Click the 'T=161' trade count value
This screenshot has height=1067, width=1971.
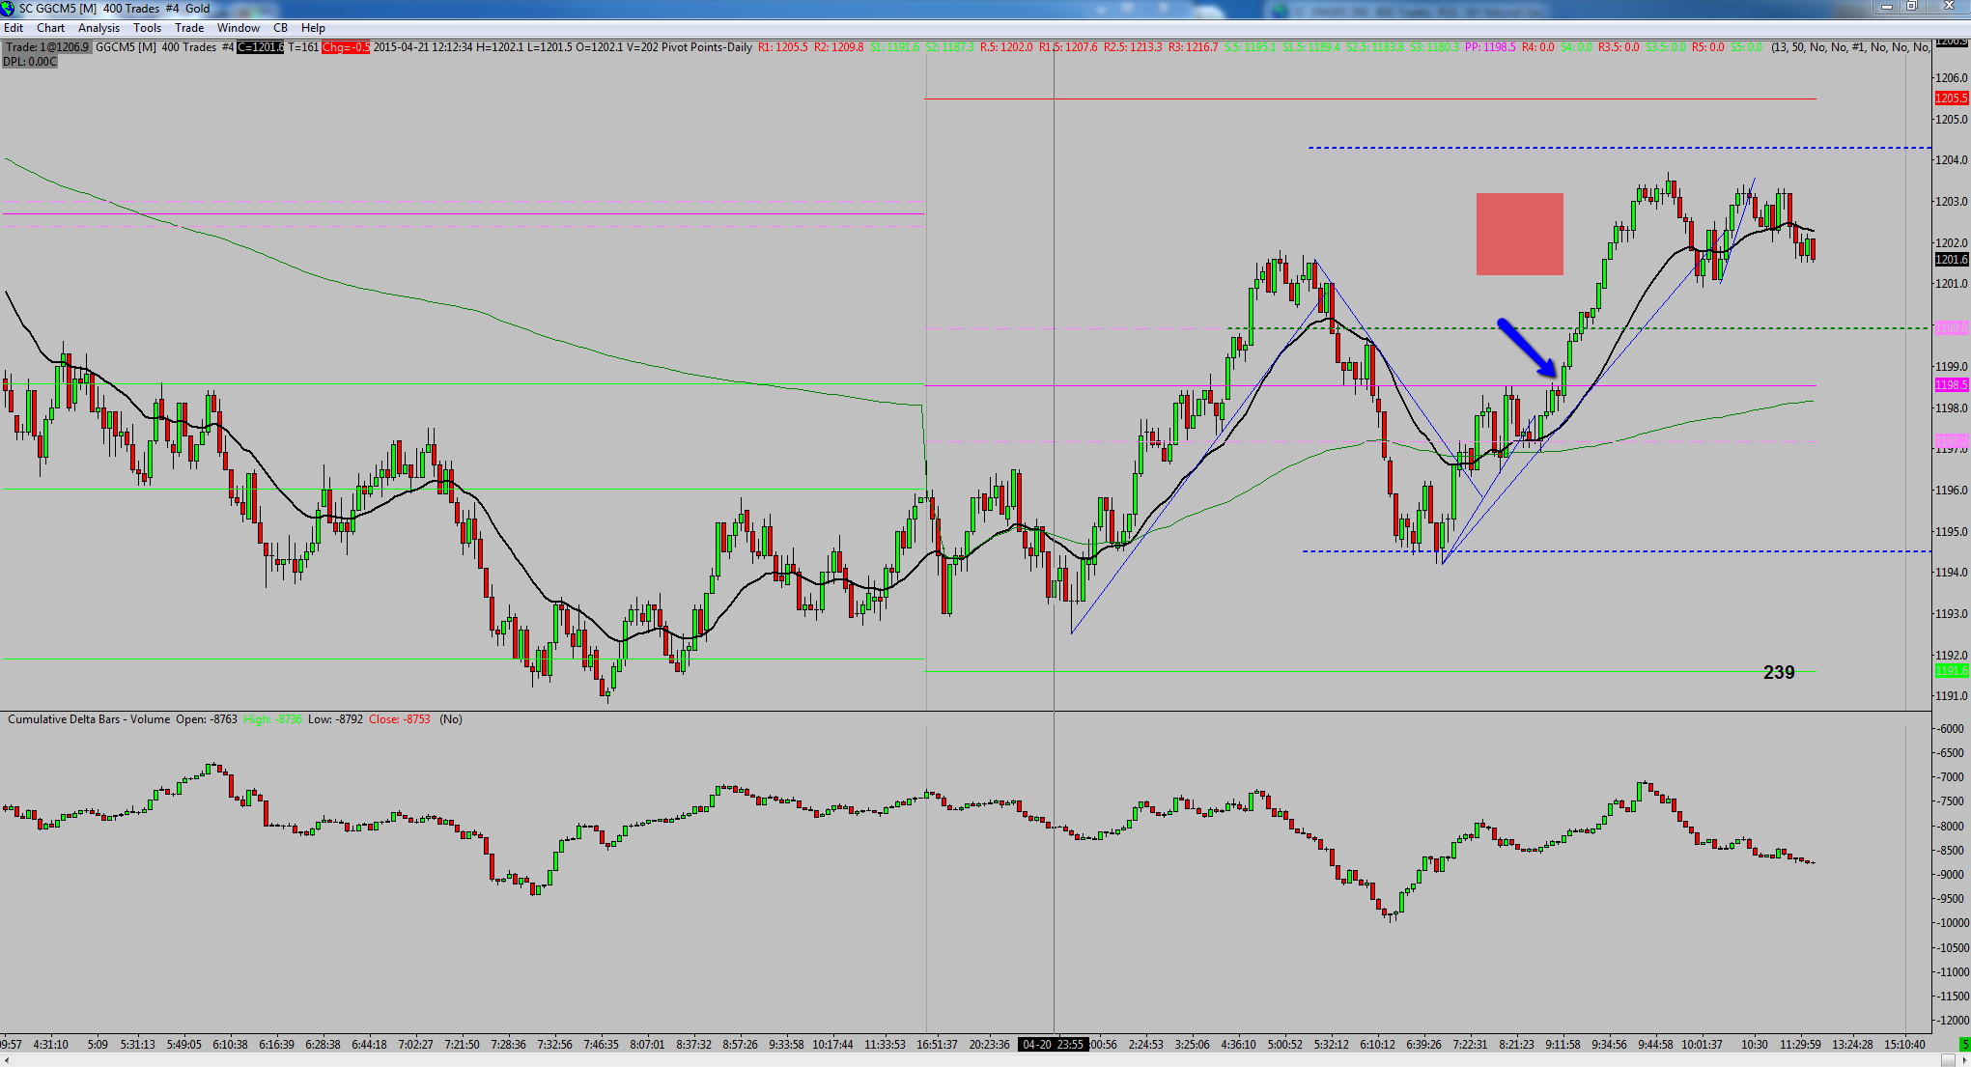pos(303,47)
